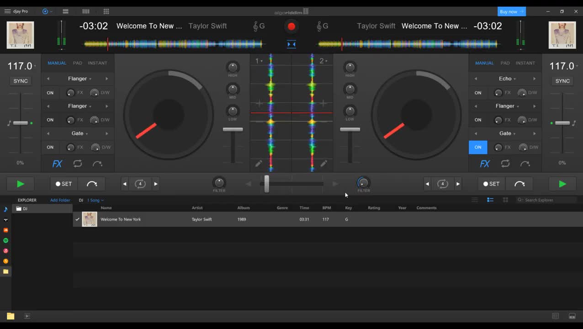The height and width of the screenshot is (329, 583).
Task: Open right deck FX panel icon
Action: [485, 164]
